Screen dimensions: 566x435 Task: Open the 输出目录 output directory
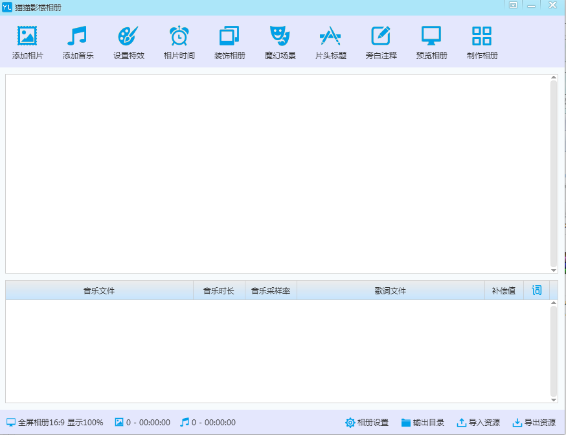(x=424, y=422)
